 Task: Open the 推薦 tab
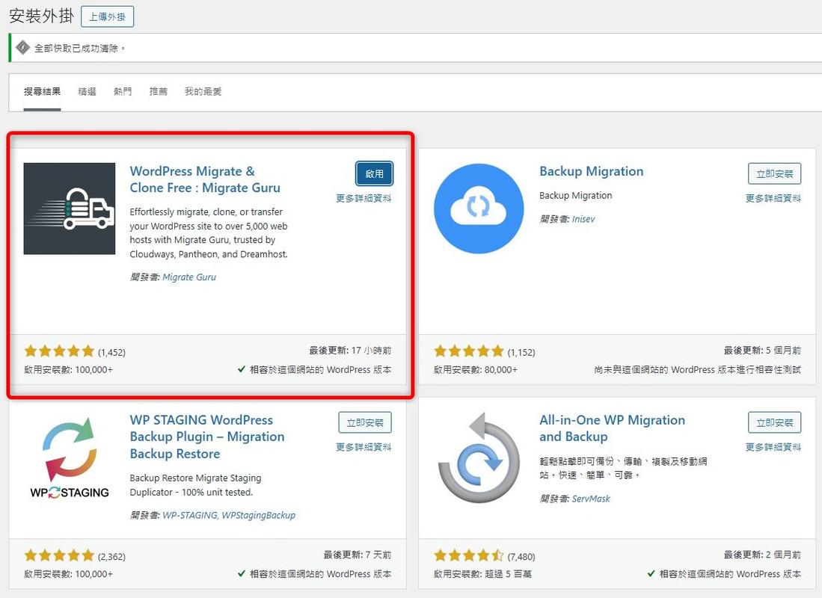point(159,92)
